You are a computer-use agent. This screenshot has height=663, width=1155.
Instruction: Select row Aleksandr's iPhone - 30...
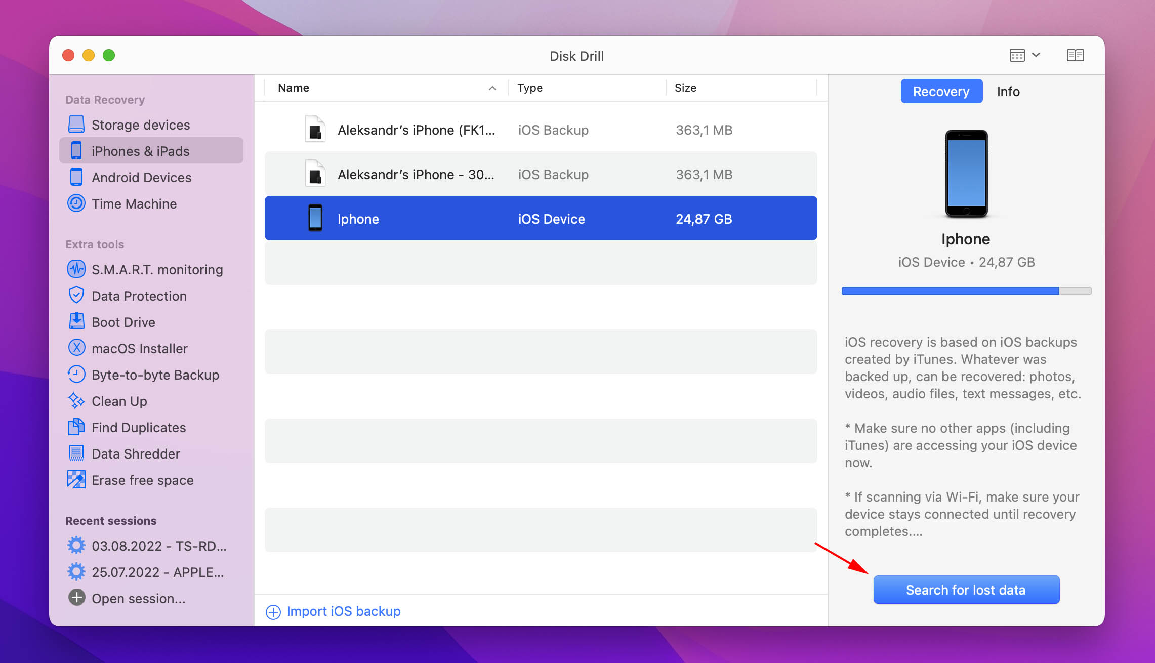[541, 174]
